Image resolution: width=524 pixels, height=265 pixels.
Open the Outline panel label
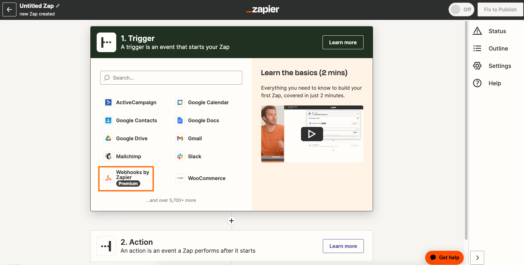point(498,48)
